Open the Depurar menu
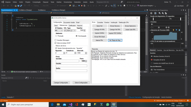Viewport: 191px width, 107px height. [46, 2]
